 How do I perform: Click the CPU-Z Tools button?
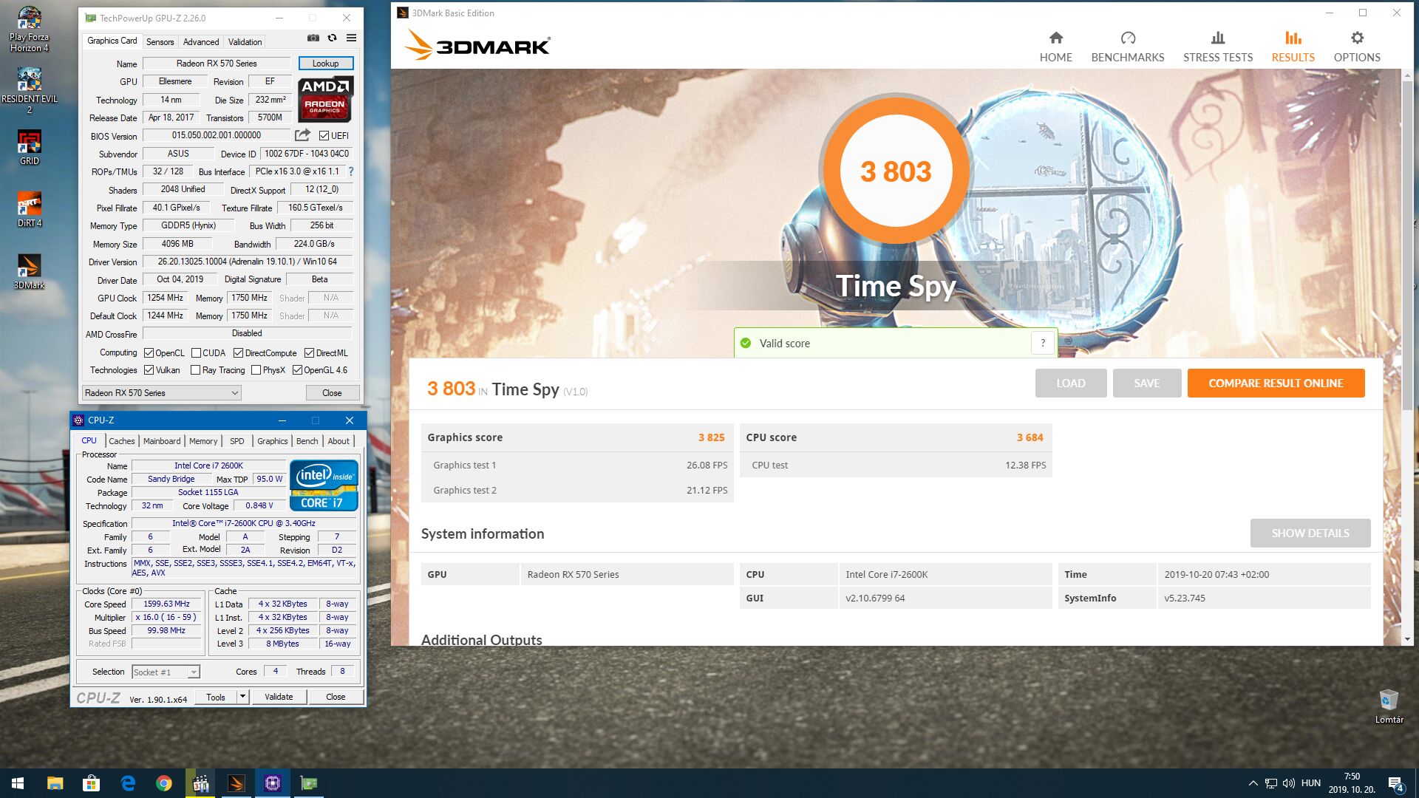click(x=216, y=696)
